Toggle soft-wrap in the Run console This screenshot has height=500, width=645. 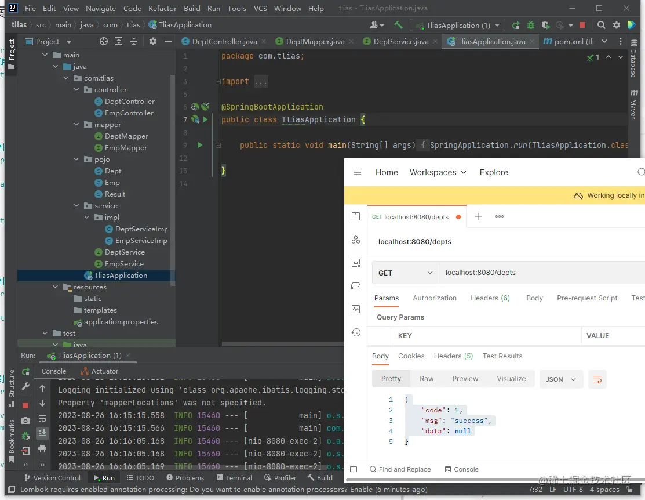(42, 418)
